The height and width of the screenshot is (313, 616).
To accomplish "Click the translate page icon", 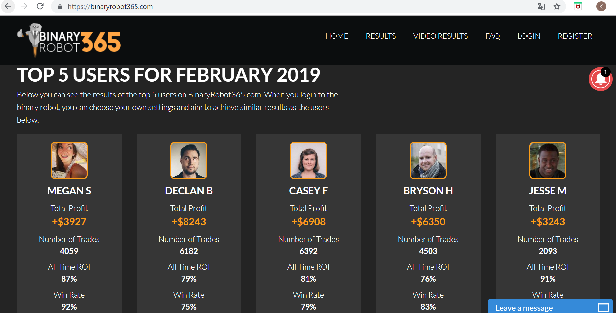I will tap(541, 6).
